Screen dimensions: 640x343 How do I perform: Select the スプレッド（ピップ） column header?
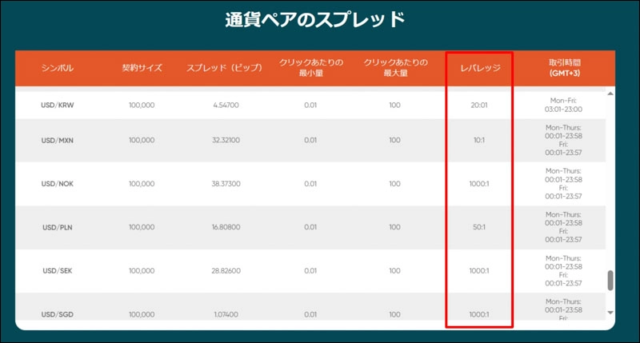pyautogui.click(x=224, y=68)
